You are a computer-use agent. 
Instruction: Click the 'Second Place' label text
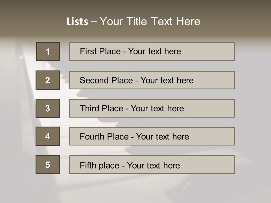coord(106,80)
